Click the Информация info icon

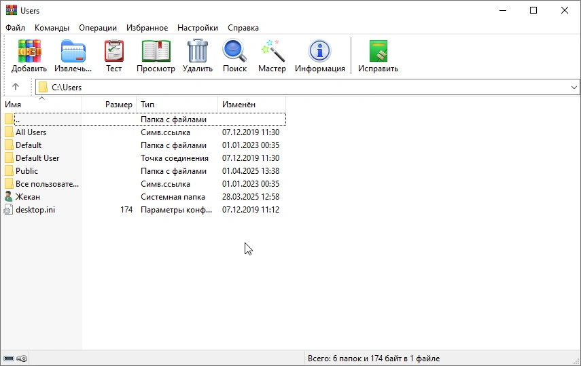pyautogui.click(x=319, y=51)
